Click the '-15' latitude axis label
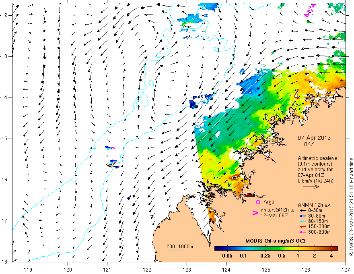Screen dimensions: 354x274 pyautogui.click(x=4, y=139)
